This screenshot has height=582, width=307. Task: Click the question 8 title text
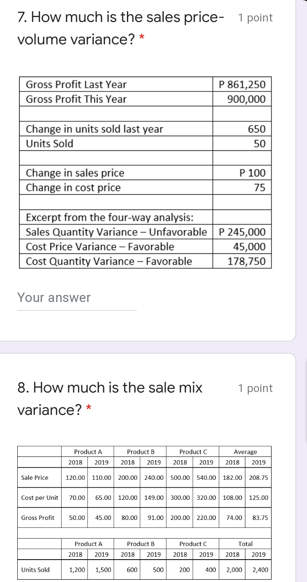[107, 388]
